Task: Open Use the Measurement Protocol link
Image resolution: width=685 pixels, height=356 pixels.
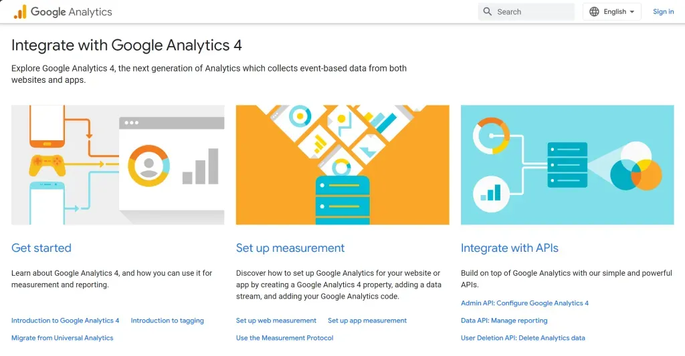Action: [x=284, y=338]
